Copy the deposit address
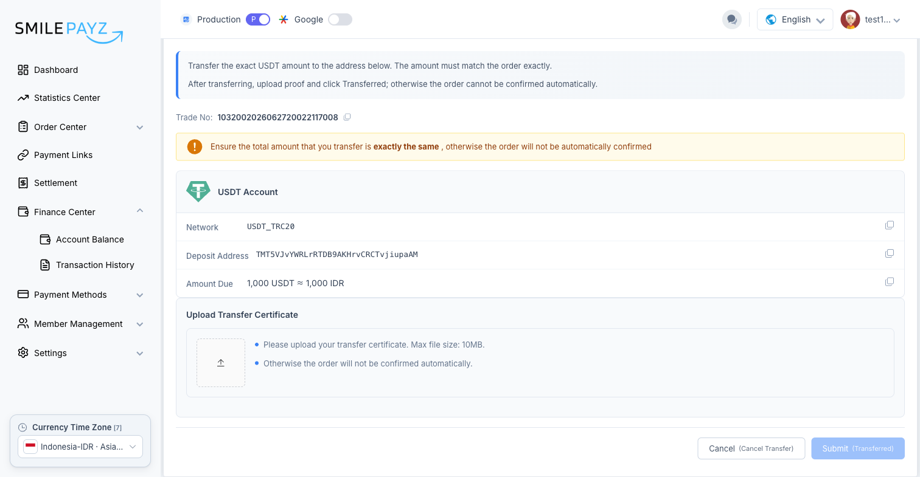 (890, 253)
